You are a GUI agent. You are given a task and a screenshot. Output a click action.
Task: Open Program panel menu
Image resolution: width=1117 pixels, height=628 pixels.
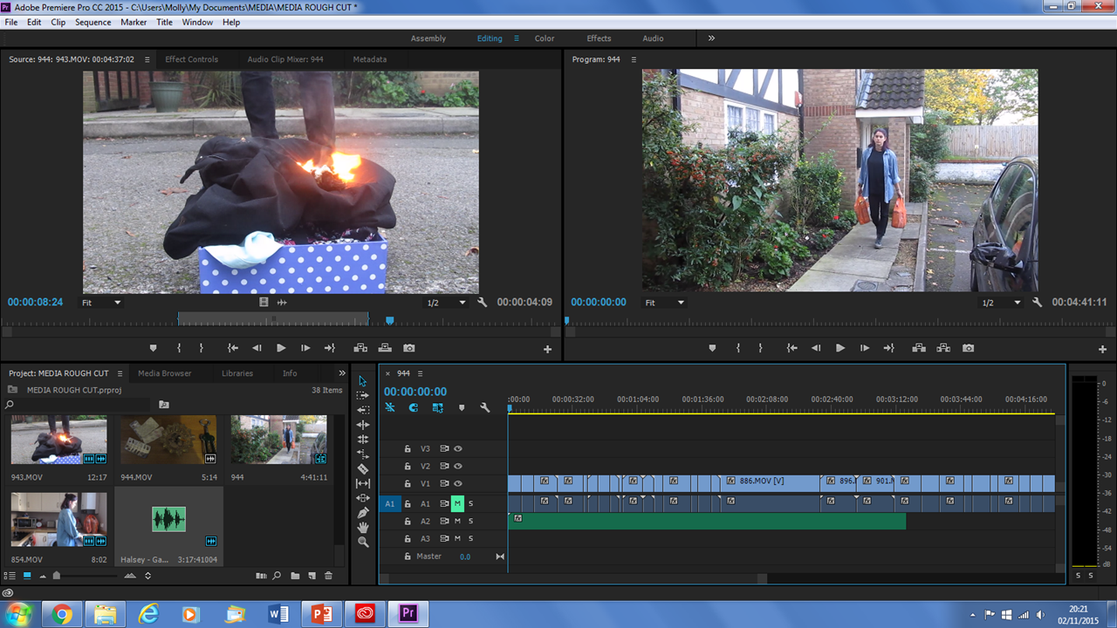tap(634, 59)
